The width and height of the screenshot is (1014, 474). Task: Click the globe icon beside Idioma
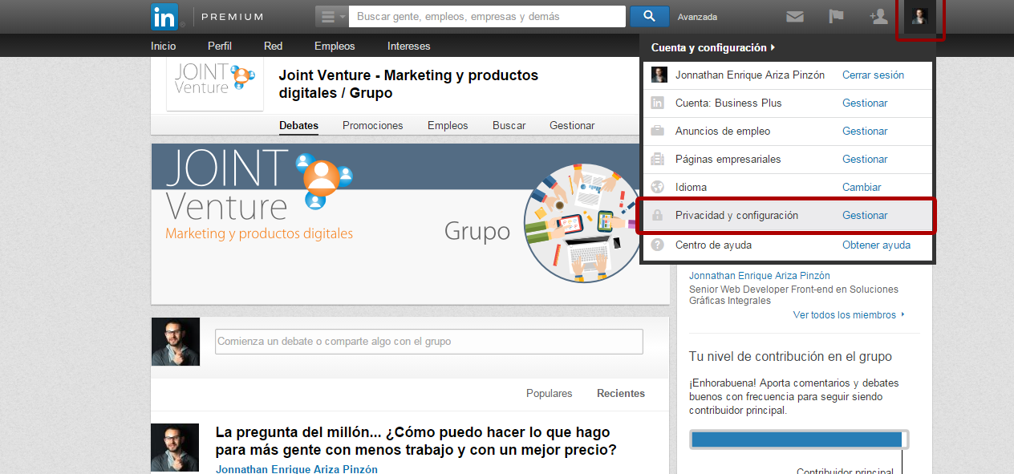click(x=658, y=187)
